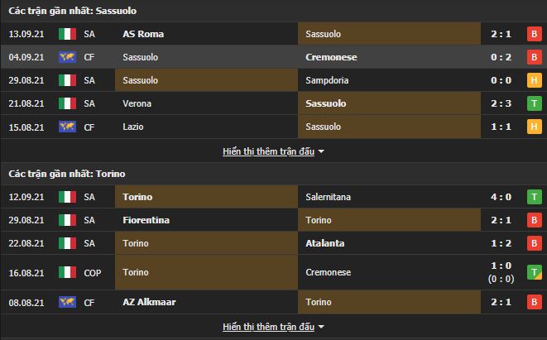Expand more Sassuolo matches with dropdown arrow
The image size is (547, 340).
(321, 152)
